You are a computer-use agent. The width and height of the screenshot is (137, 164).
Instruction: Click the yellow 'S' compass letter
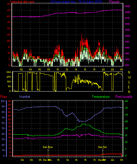[129, 82]
